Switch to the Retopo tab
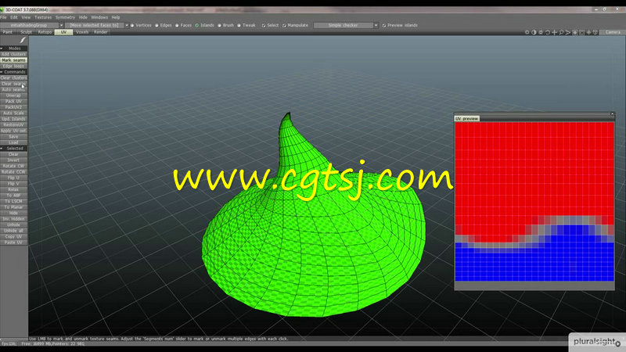 tap(45, 32)
